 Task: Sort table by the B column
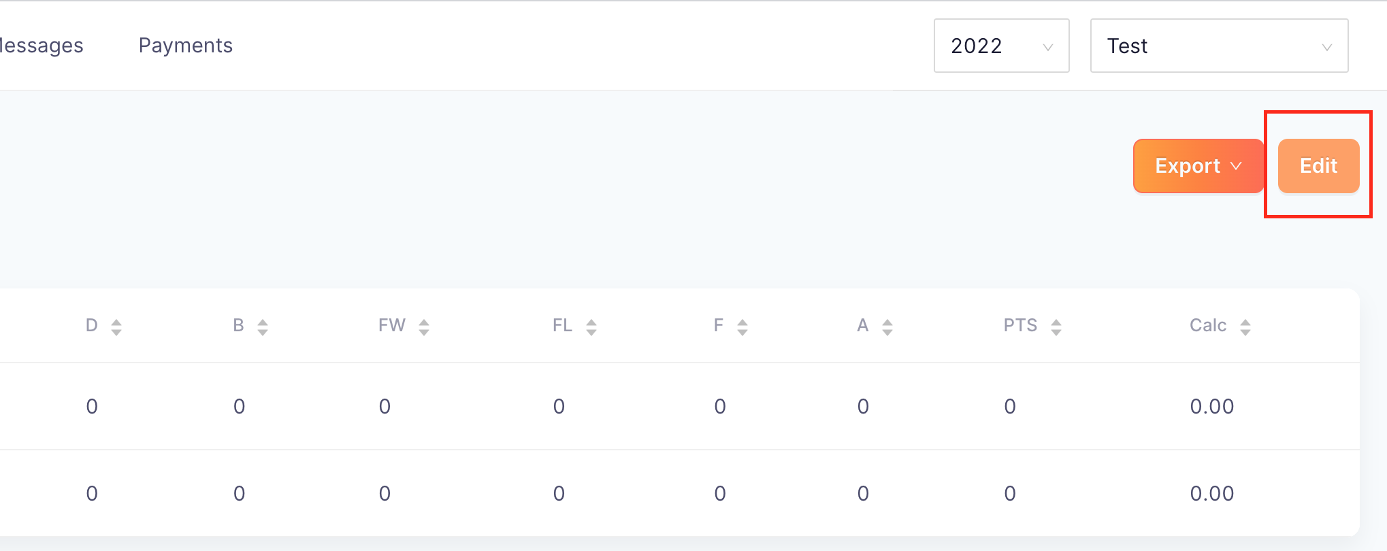(x=263, y=327)
